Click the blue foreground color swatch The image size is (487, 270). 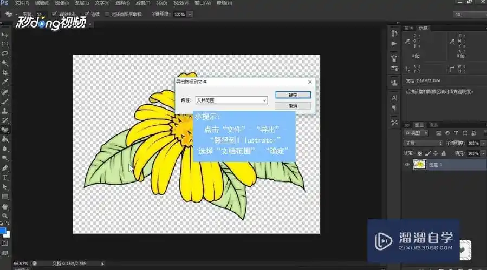click(3, 232)
